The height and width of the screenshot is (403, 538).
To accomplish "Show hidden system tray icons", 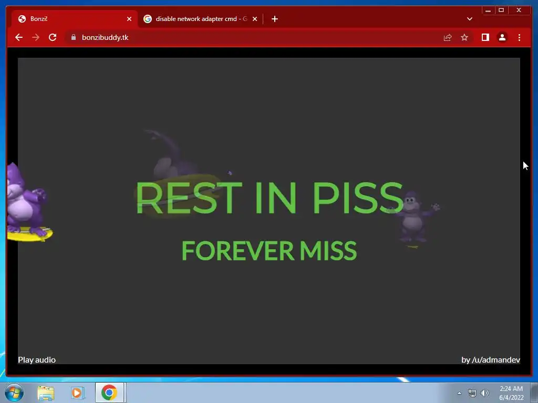I will [459, 393].
